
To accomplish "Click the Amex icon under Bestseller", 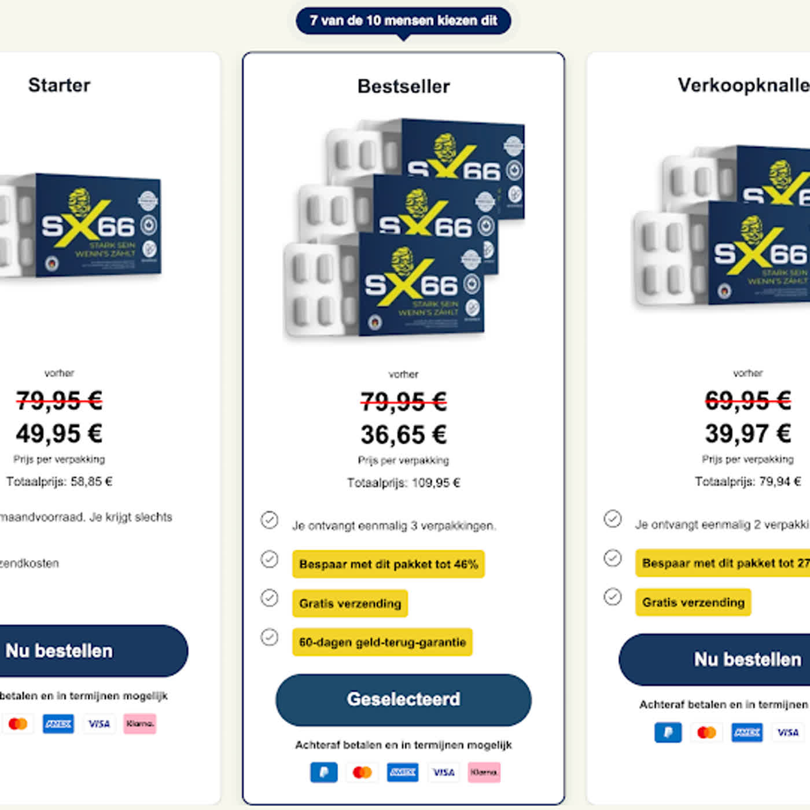I will pos(403,772).
